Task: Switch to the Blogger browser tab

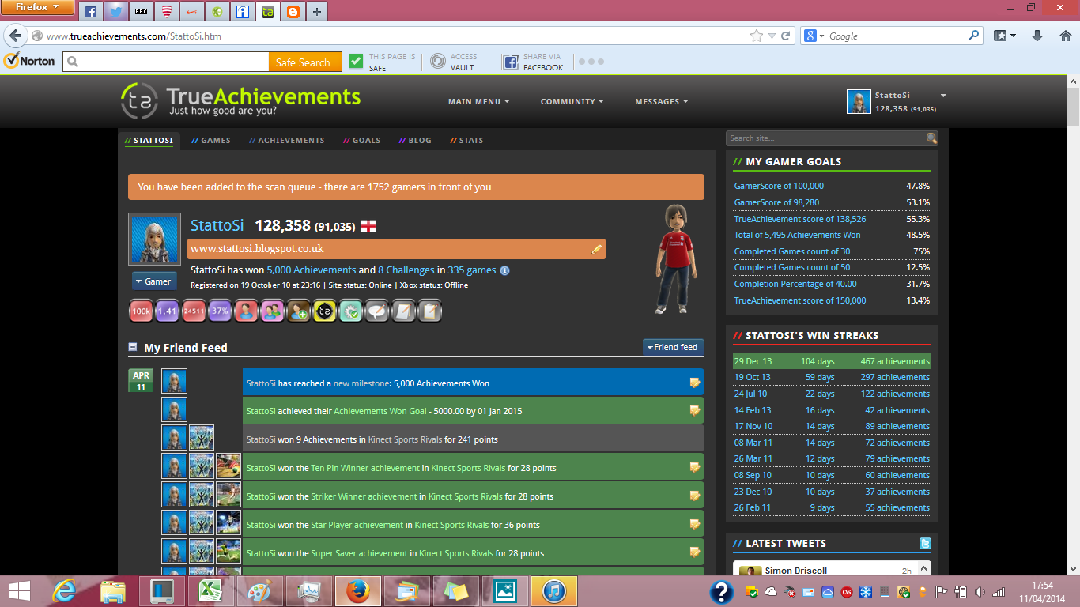Action: [293, 12]
